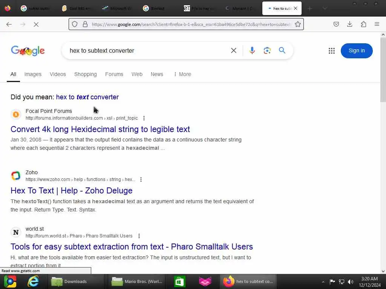Open options for Focal Point Forums result
The height and width of the screenshot is (289, 386).
(144, 118)
